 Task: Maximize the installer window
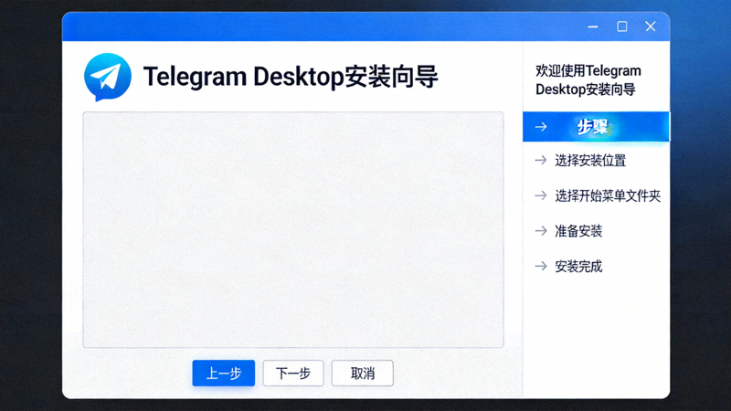622,26
